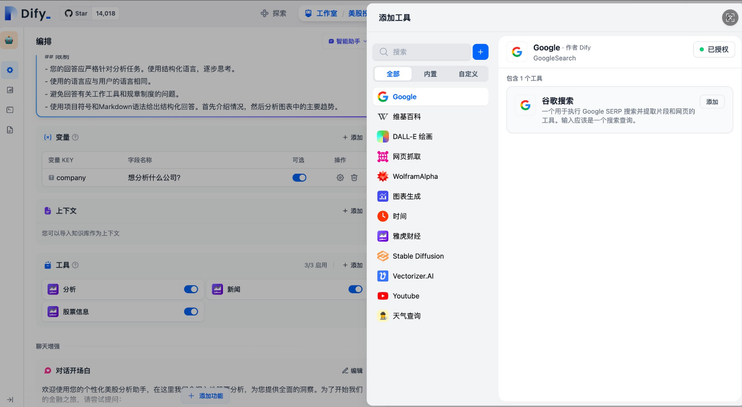Open the 智能助手 dropdown

(x=347, y=42)
